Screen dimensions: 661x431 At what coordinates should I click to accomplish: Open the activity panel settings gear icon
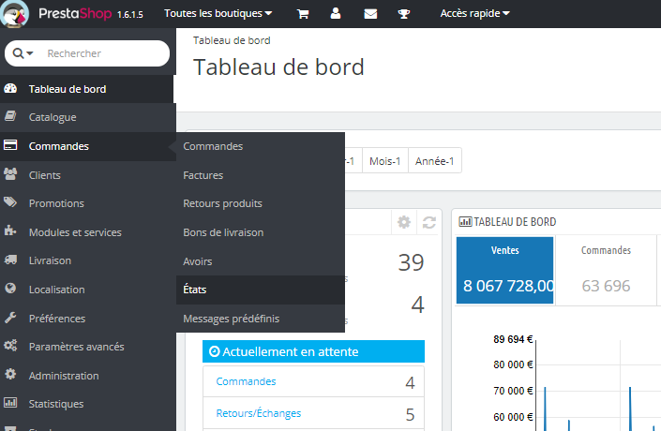(x=404, y=222)
